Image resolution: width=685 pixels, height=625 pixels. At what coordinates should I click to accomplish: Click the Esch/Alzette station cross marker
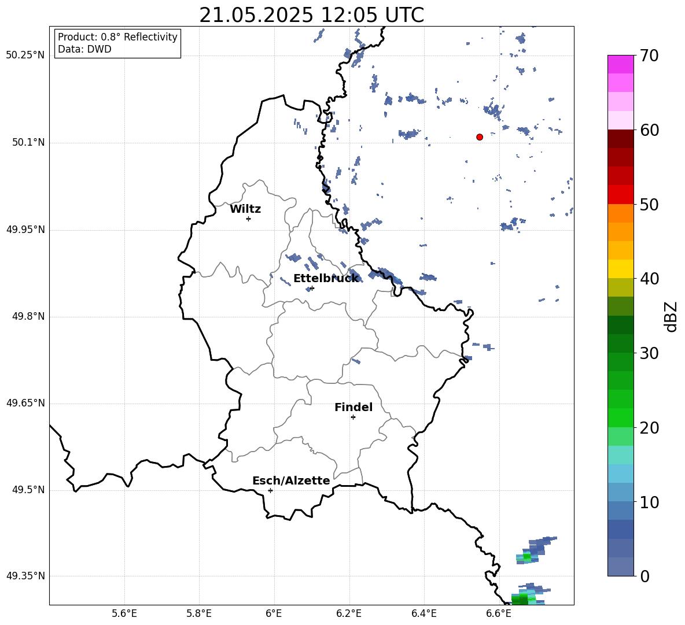(x=270, y=490)
